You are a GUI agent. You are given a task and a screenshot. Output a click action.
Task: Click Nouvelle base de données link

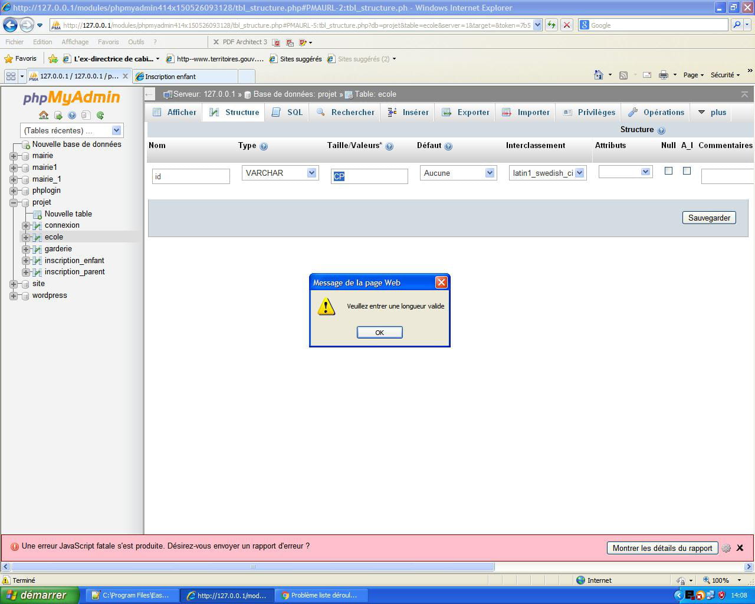coord(77,144)
